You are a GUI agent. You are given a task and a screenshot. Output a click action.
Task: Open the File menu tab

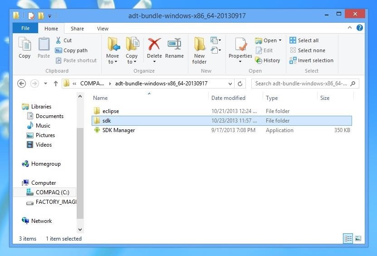click(25, 28)
